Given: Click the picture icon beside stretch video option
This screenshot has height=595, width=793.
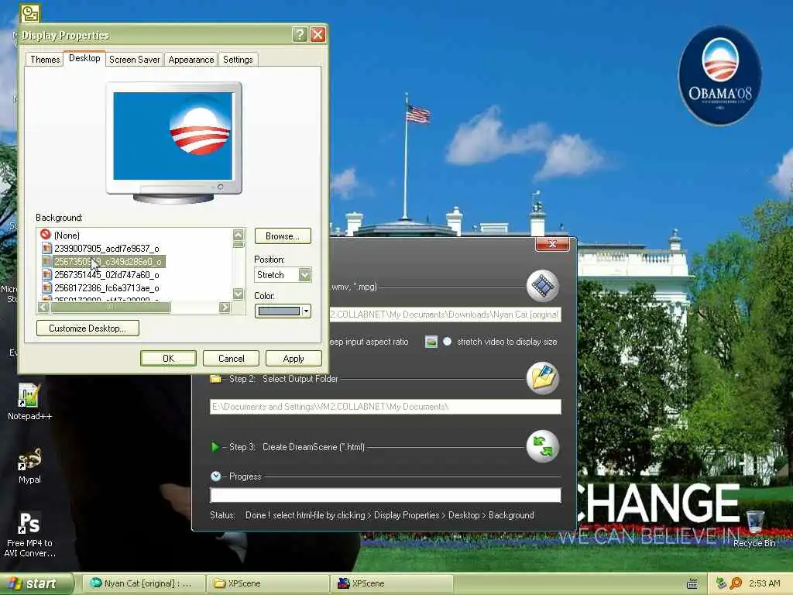Looking at the screenshot, I should click(x=431, y=342).
